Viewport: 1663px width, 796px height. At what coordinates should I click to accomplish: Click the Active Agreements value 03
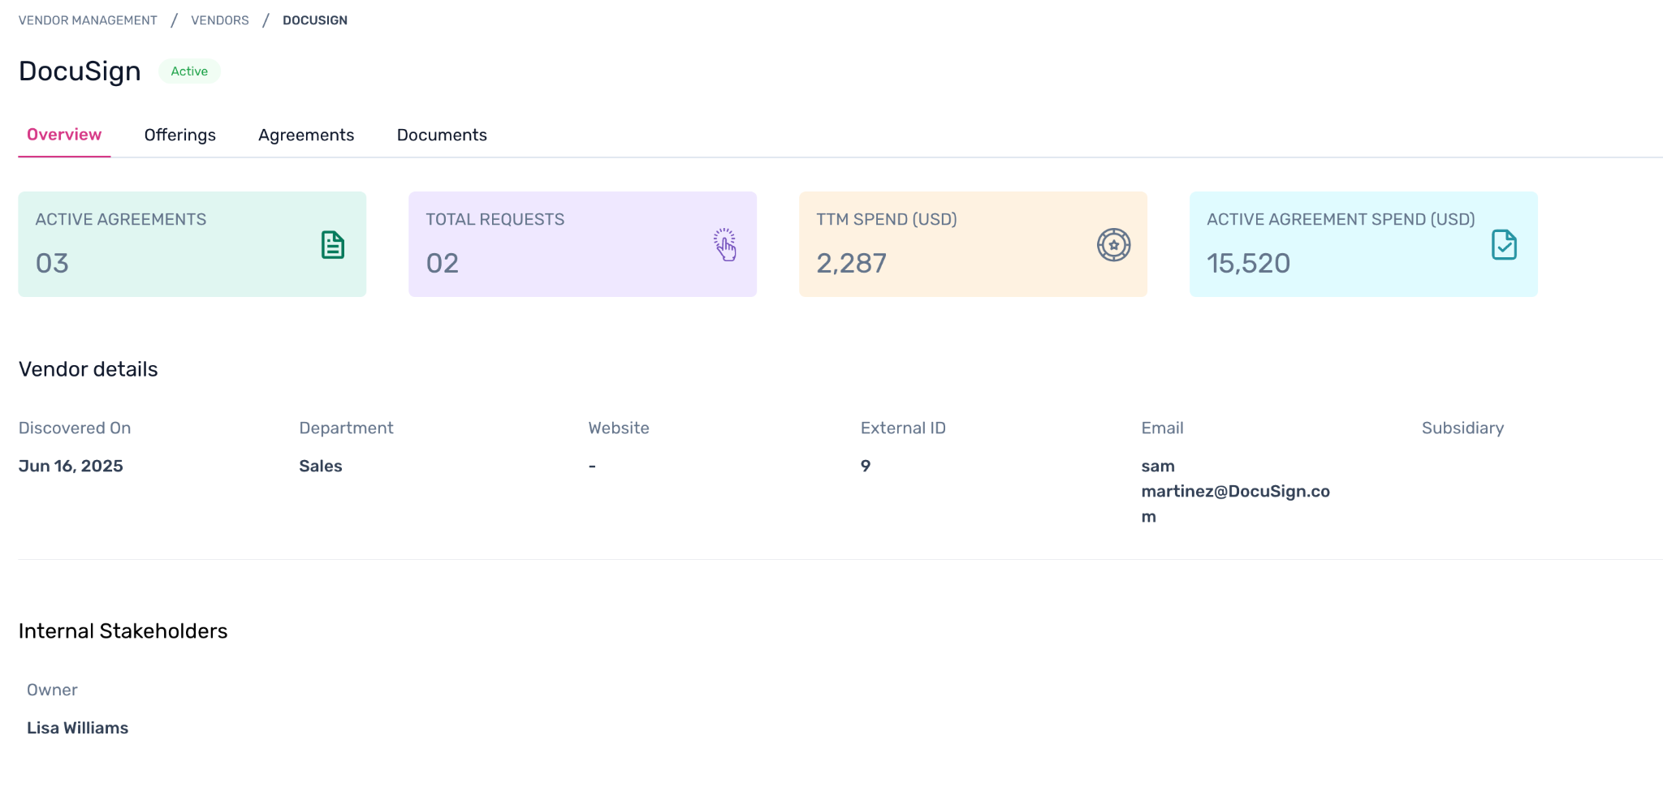52,263
